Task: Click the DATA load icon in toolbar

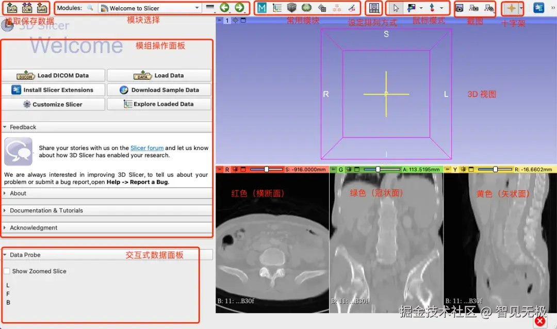Action: coord(12,8)
